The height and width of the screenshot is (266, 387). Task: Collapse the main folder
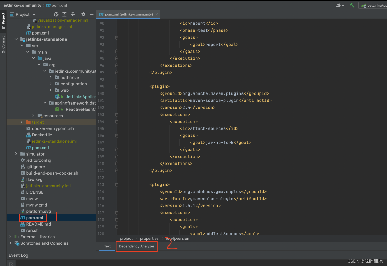pos(28,52)
